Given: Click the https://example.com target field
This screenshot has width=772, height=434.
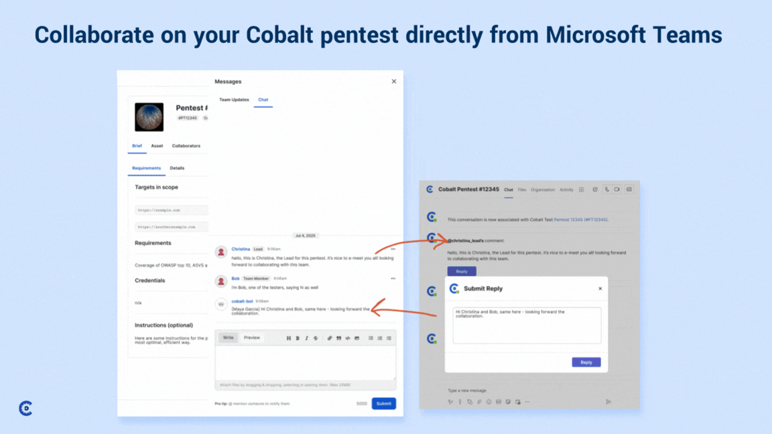Looking at the screenshot, I should [172, 210].
